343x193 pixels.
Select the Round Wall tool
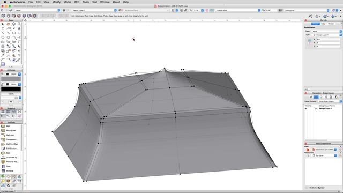(11, 131)
